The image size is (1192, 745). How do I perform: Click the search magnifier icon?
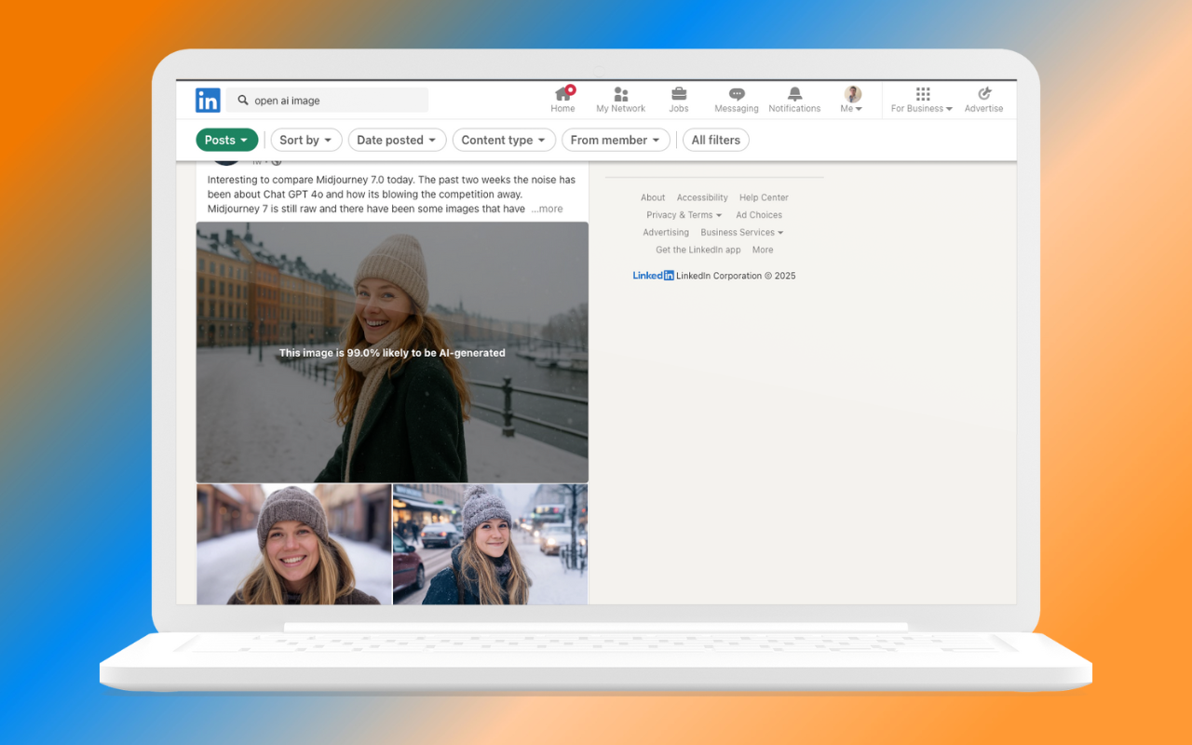coord(242,100)
